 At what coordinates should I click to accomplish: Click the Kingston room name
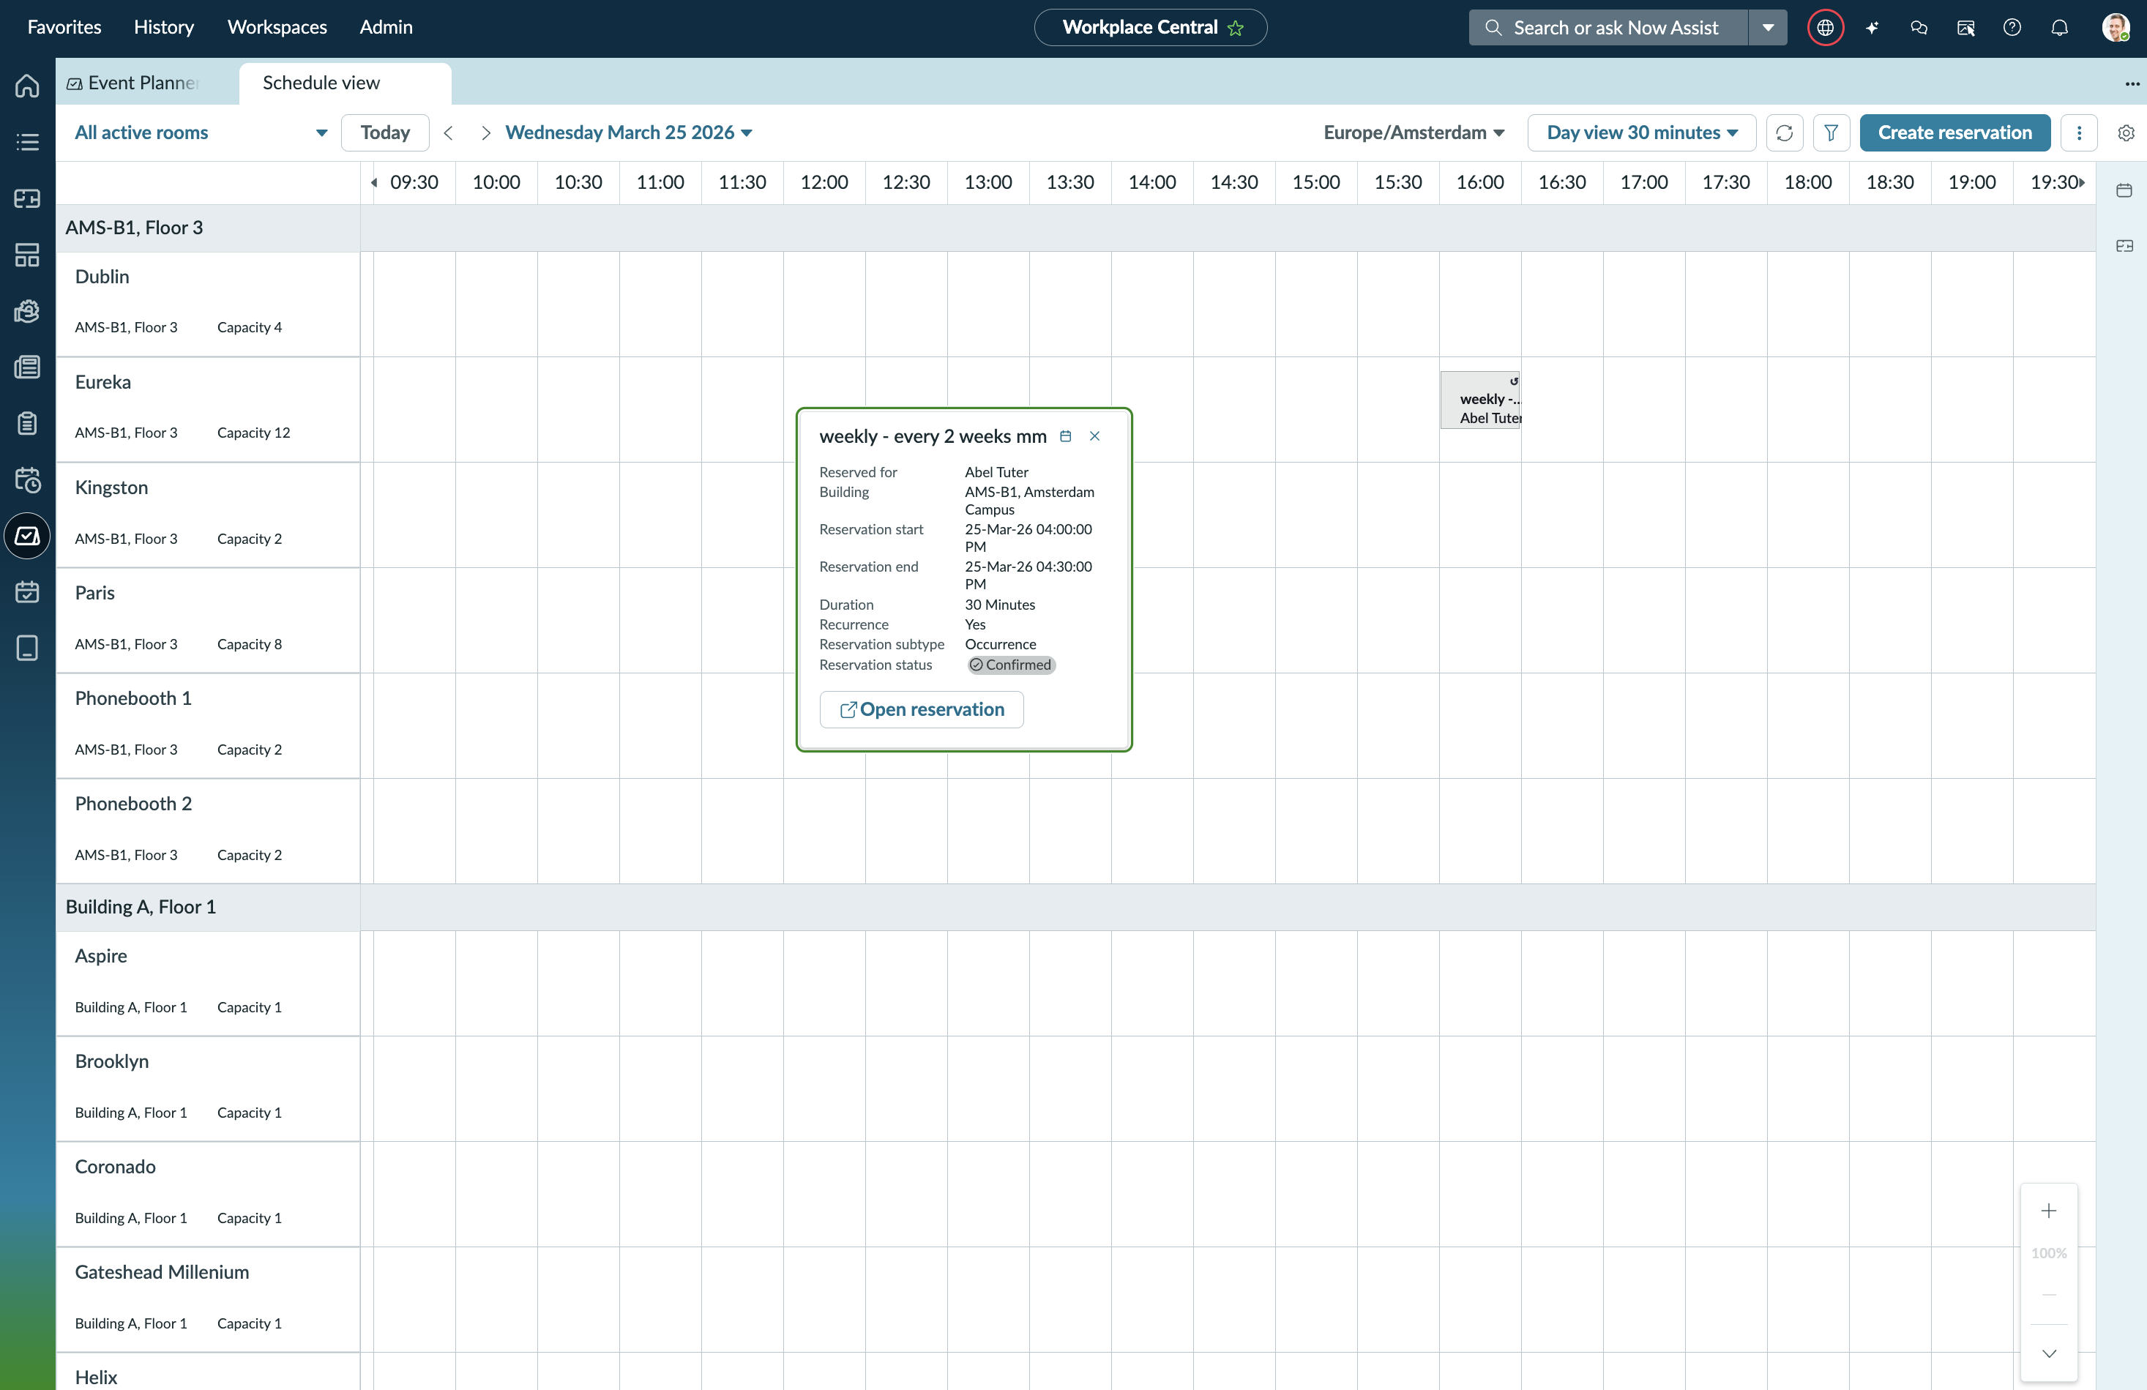(x=111, y=488)
